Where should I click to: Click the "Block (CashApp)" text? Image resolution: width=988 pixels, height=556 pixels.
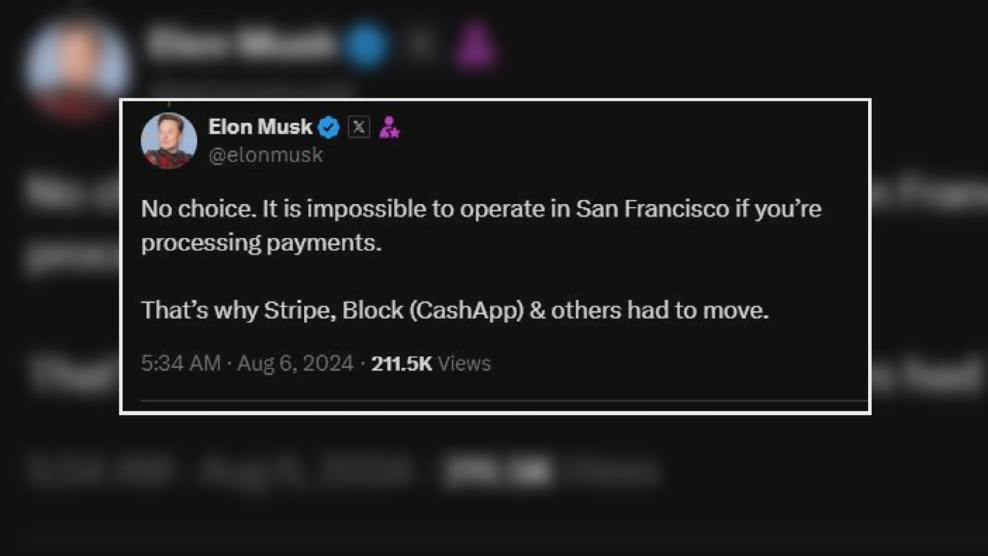[x=432, y=310]
